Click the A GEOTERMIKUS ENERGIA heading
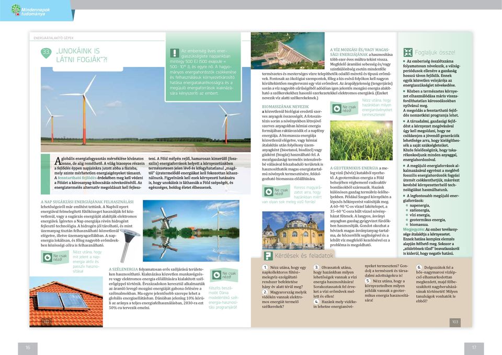502x355 pixels. 354,168
